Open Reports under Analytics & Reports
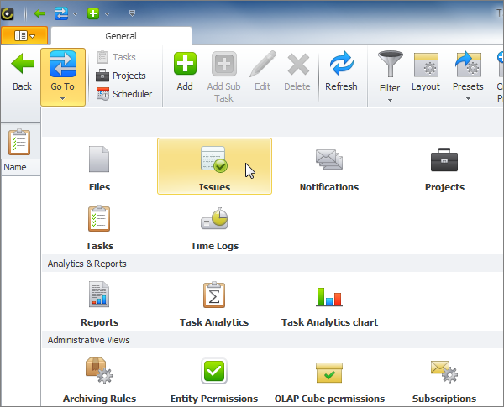This screenshot has width=504, height=407. coord(99,301)
